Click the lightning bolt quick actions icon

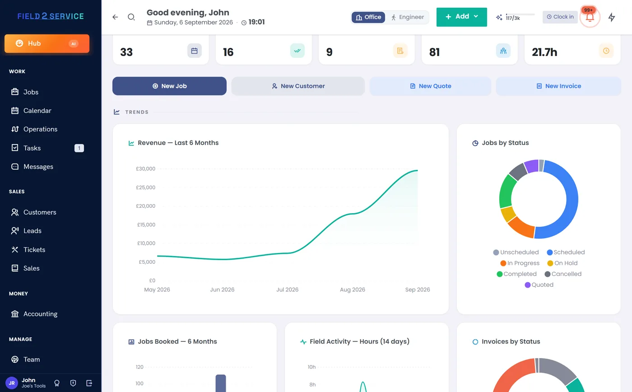tap(612, 17)
